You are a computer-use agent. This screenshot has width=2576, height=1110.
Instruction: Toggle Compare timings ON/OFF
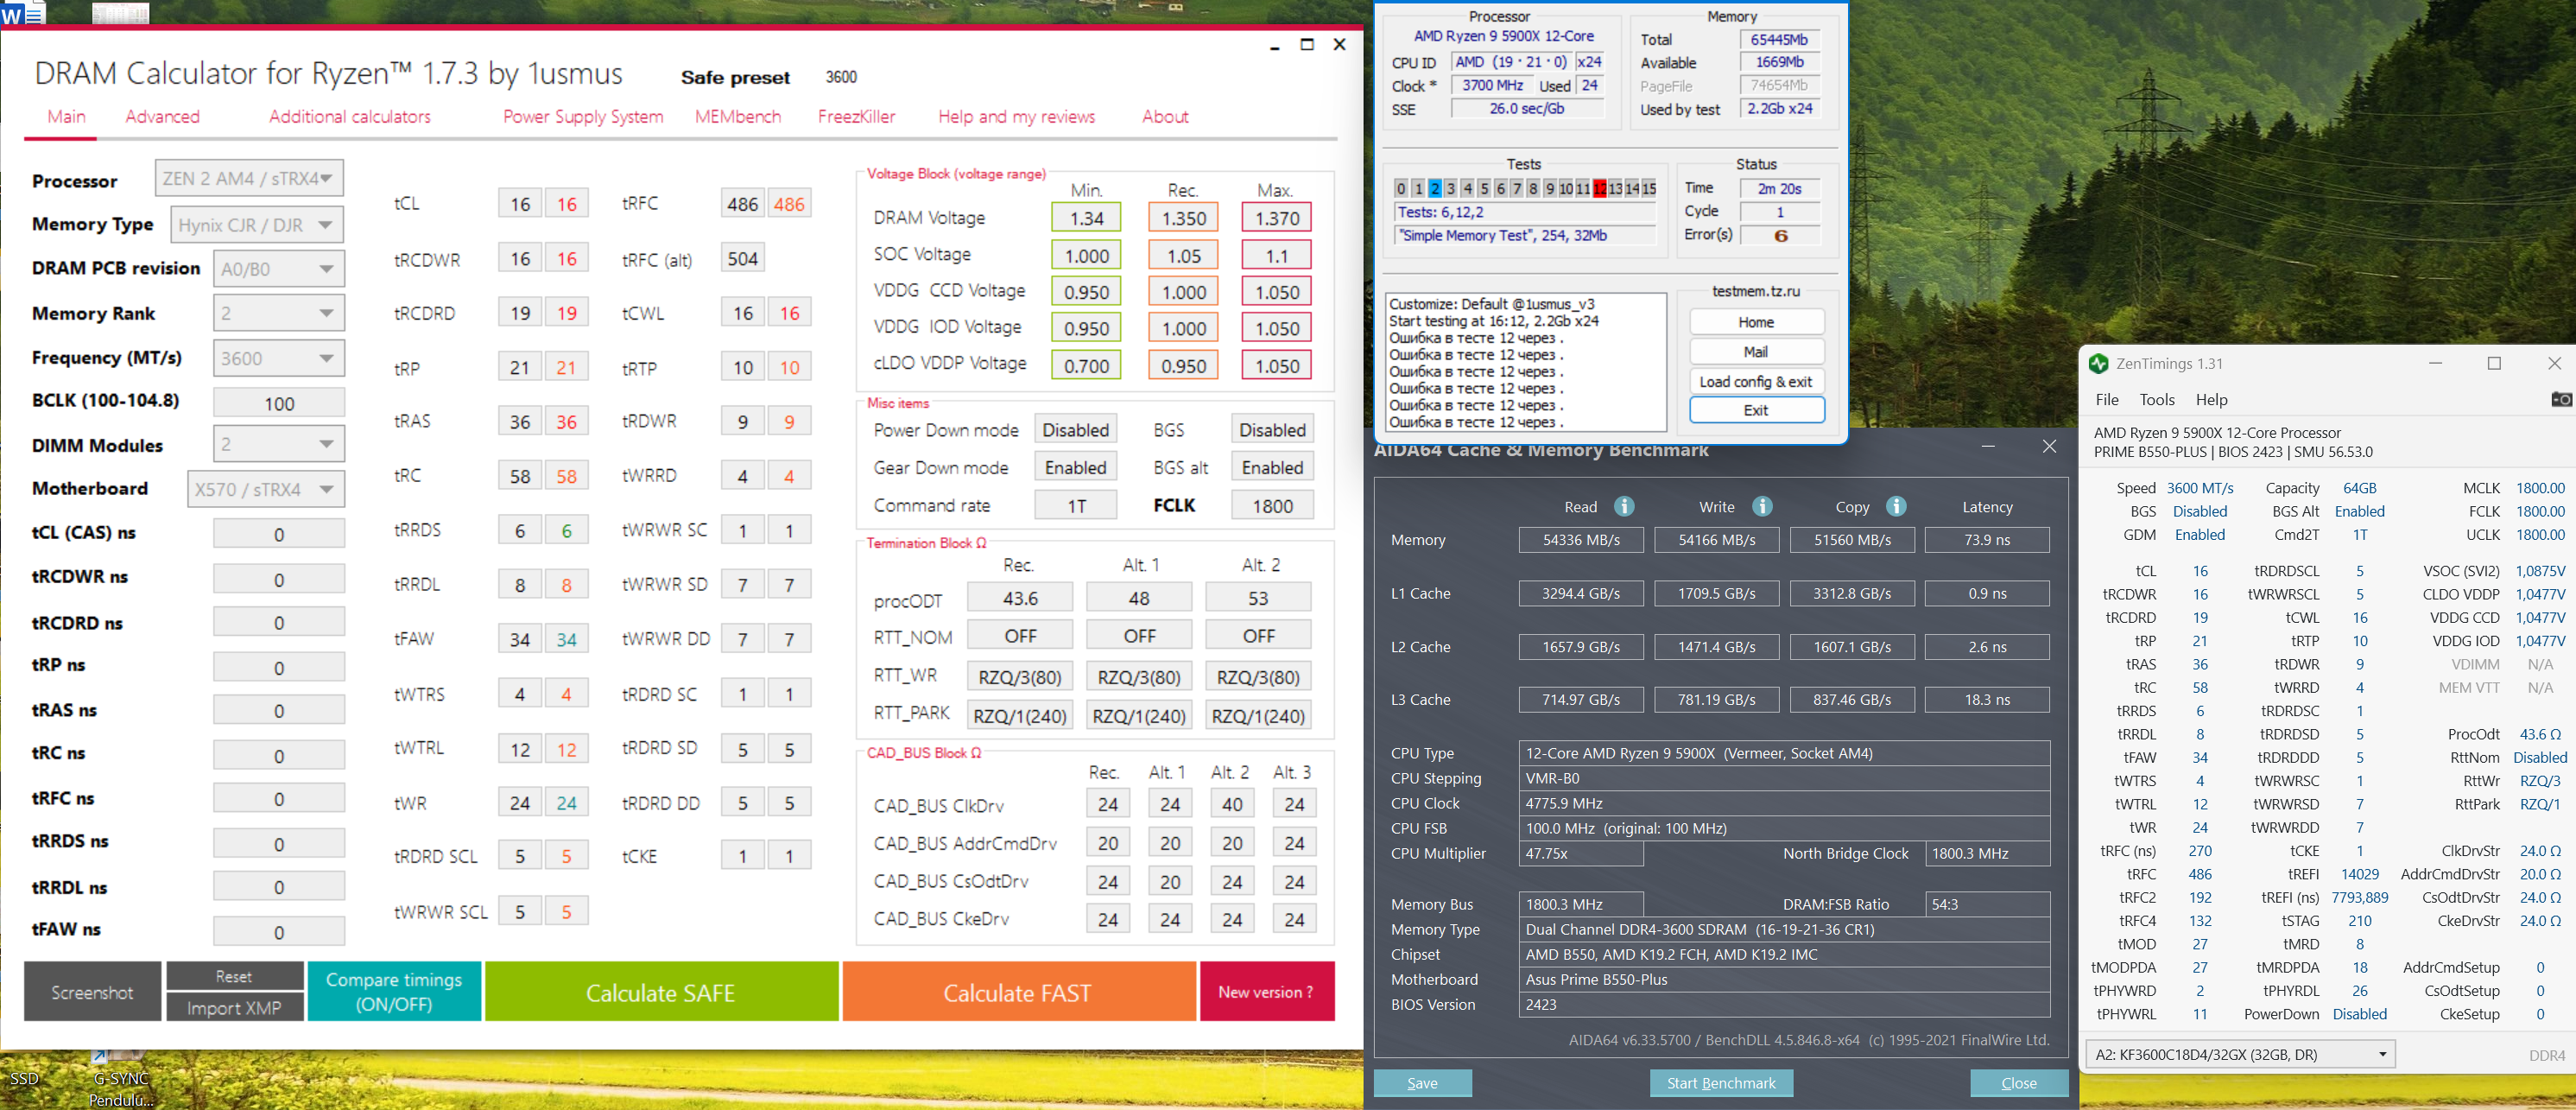pos(393,991)
